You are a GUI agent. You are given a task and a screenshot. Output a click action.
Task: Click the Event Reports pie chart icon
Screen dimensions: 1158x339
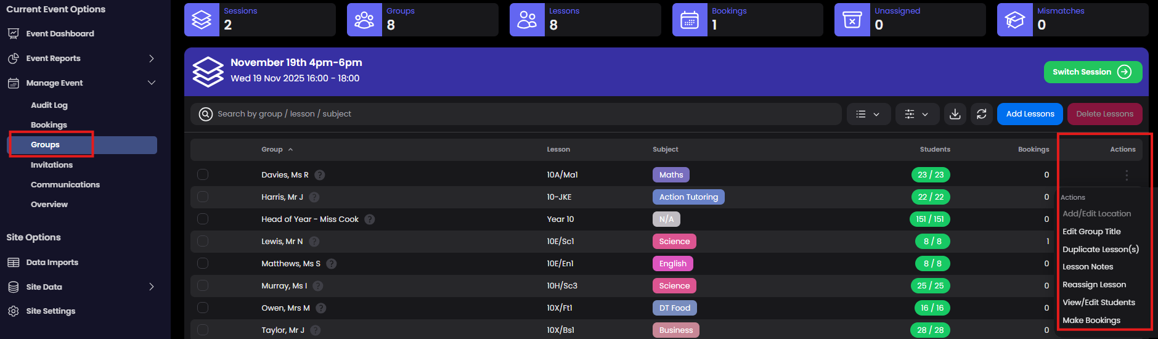[13, 58]
